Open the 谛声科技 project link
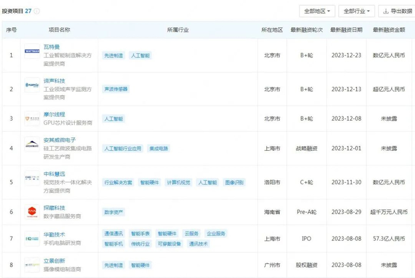 (55, 81)
